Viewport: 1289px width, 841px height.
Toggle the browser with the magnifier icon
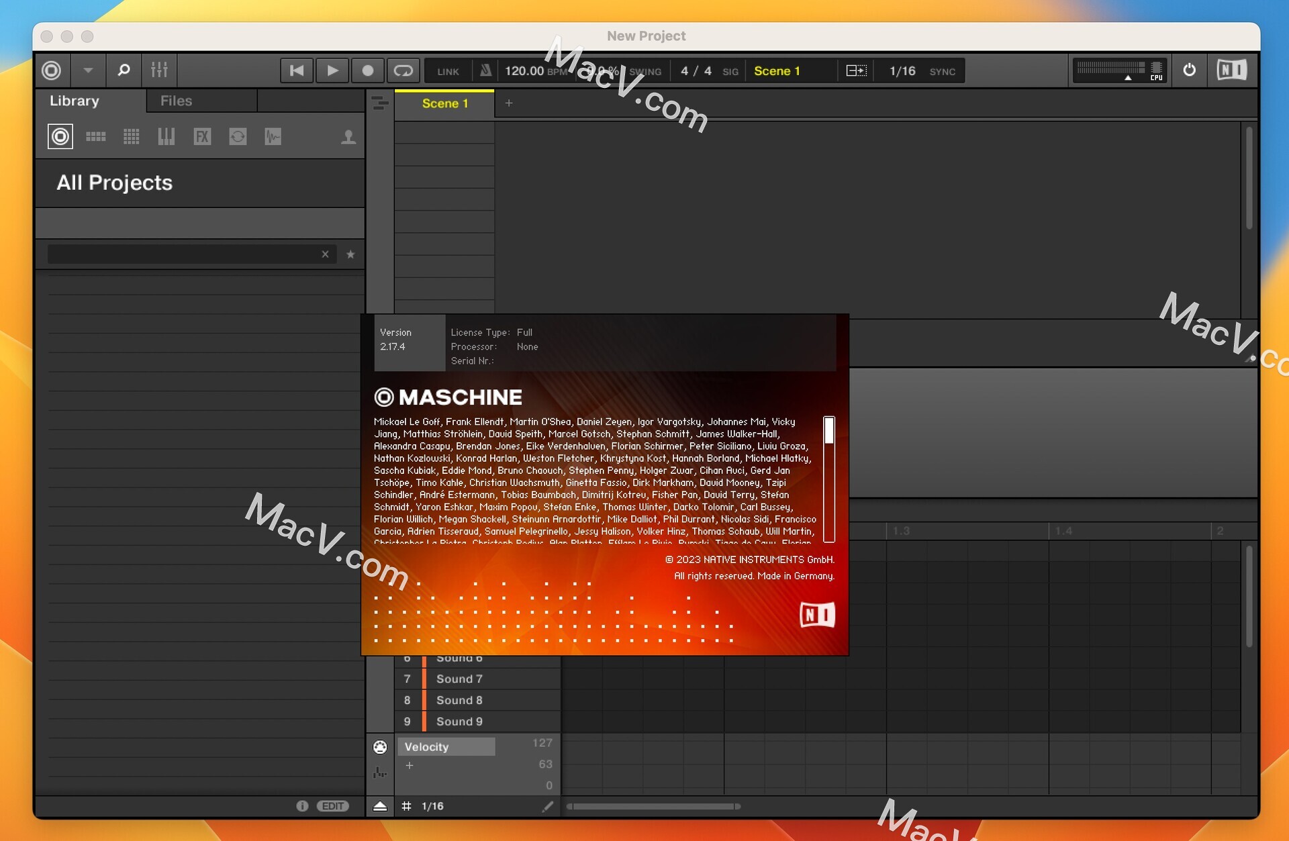point(124,70)
